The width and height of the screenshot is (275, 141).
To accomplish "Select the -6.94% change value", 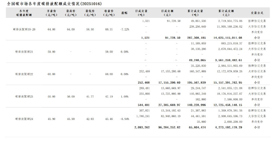I will 125,119.
